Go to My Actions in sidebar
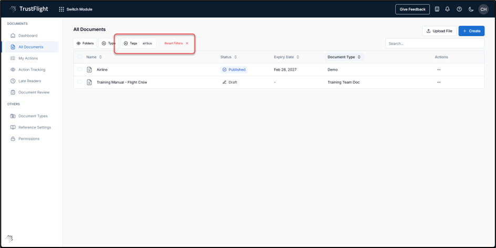This screenshot has height=248, width=496. pos(28,58)
